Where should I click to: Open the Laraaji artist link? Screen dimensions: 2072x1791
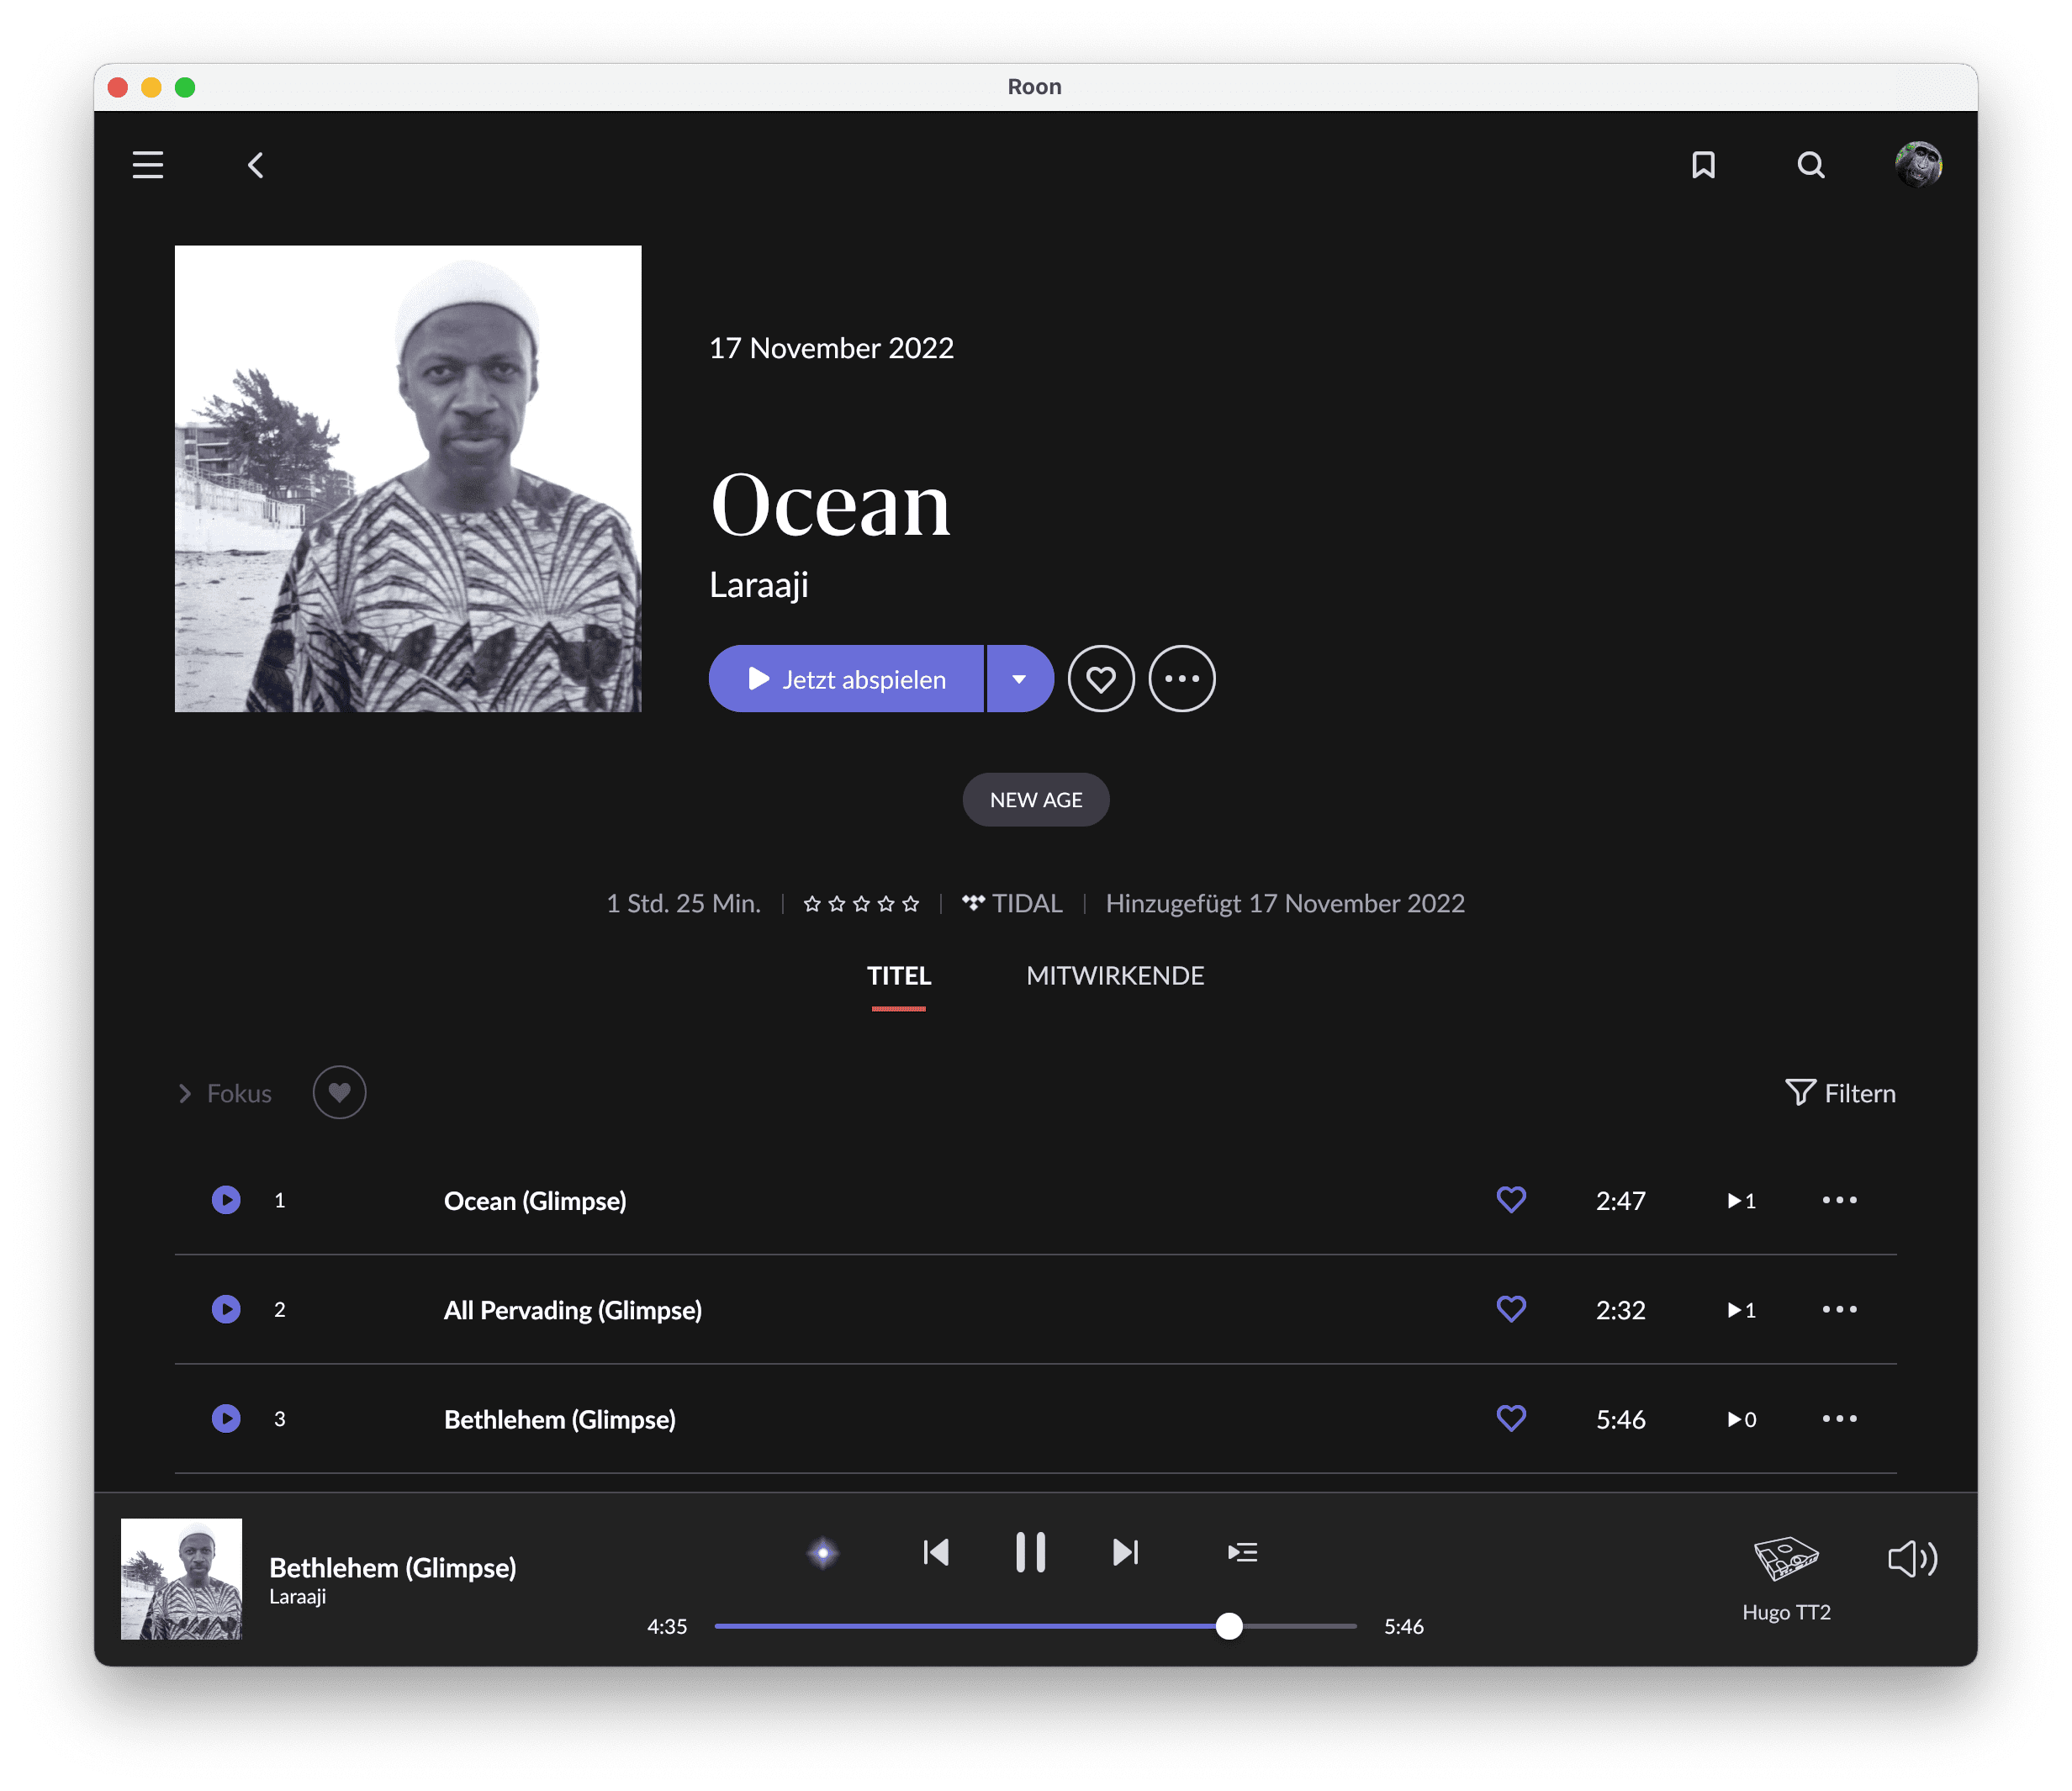(x=759, y=585)
